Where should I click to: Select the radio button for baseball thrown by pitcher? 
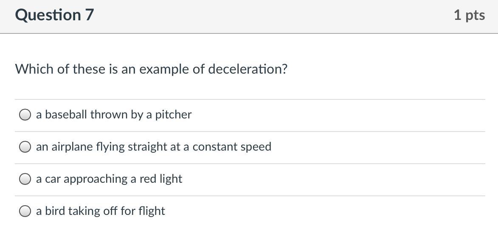pyautogui.click(x=25, y=115)
